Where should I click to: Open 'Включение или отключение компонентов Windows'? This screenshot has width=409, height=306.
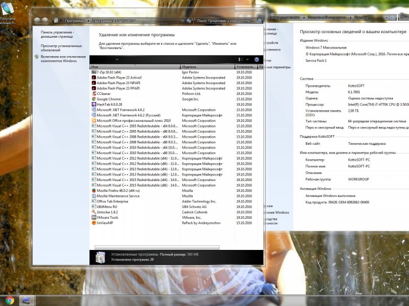pyautogui.click(x=63, y=59)
